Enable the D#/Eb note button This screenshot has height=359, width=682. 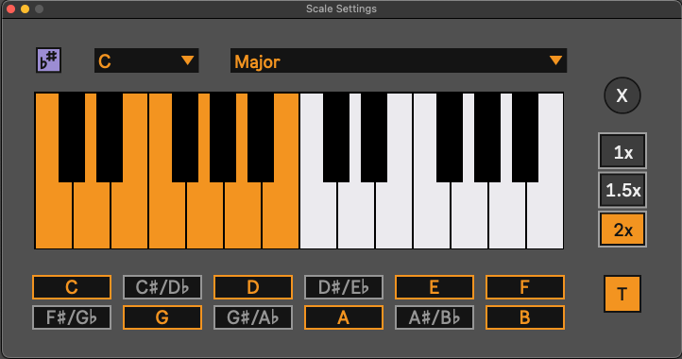coord(344,287)
